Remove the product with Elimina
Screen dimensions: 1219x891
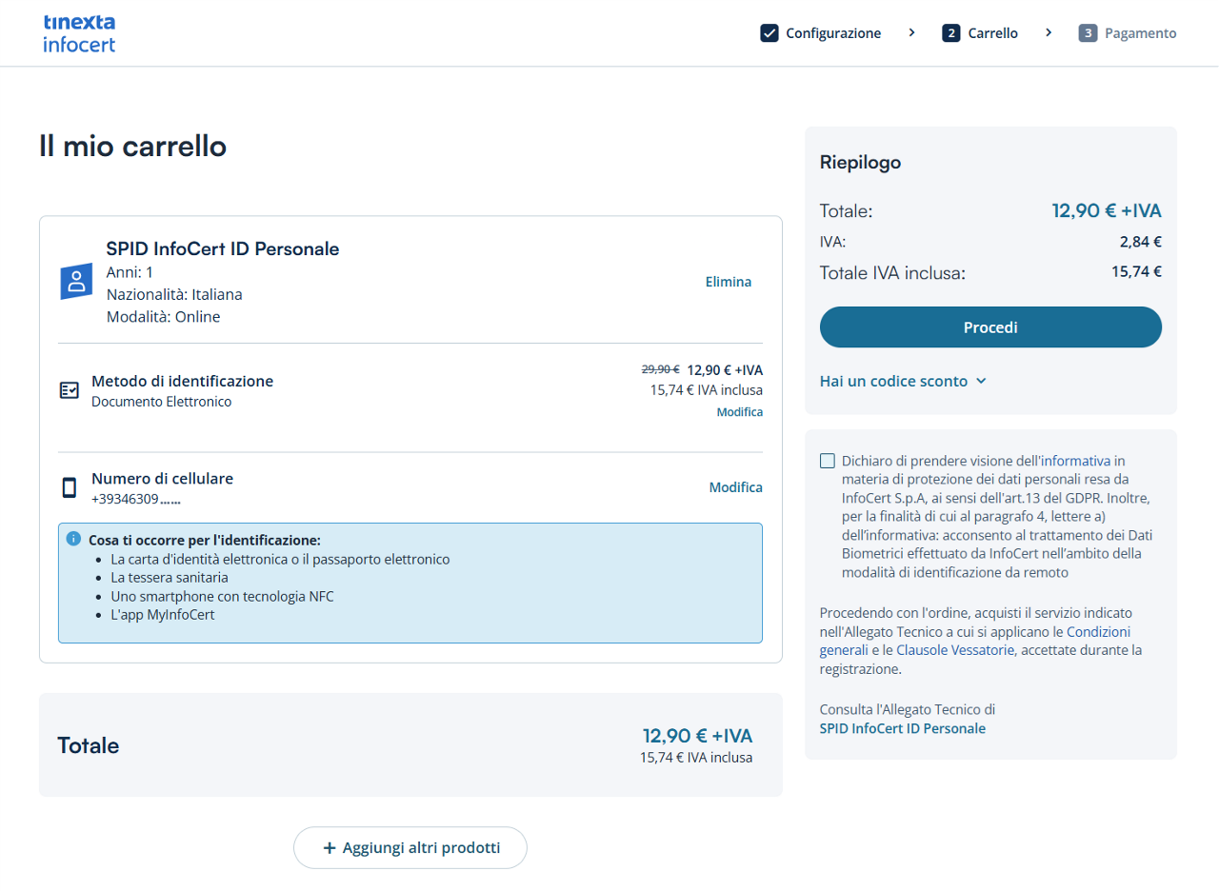[x=728, y=282]
